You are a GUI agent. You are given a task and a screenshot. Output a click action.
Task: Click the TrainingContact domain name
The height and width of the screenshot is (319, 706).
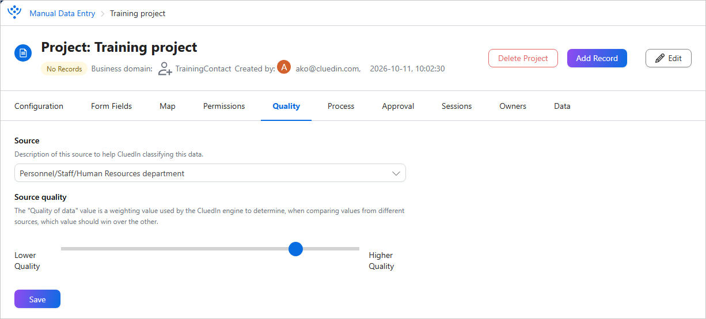(203, 69)
